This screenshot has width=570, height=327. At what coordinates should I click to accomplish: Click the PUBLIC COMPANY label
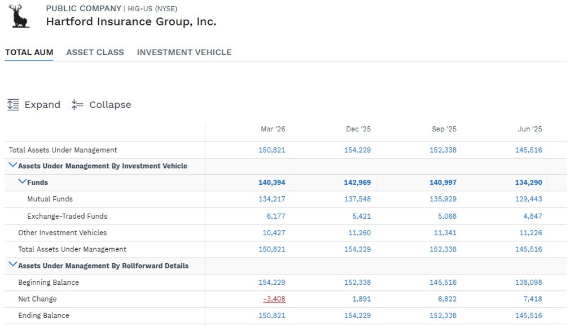[x=84, y=8]
